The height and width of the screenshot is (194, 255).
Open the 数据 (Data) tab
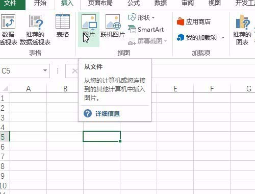click(x=161, y=4)
